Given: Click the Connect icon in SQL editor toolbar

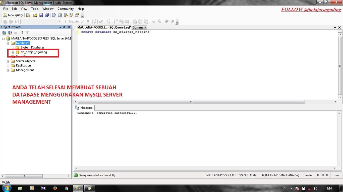Looking at the screenshot, I should pos(5,21).
